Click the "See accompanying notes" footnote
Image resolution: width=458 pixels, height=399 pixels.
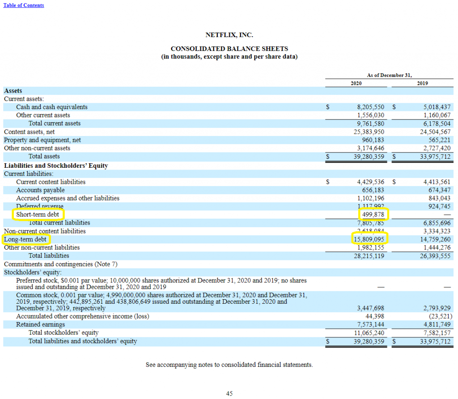coord(229,365)
